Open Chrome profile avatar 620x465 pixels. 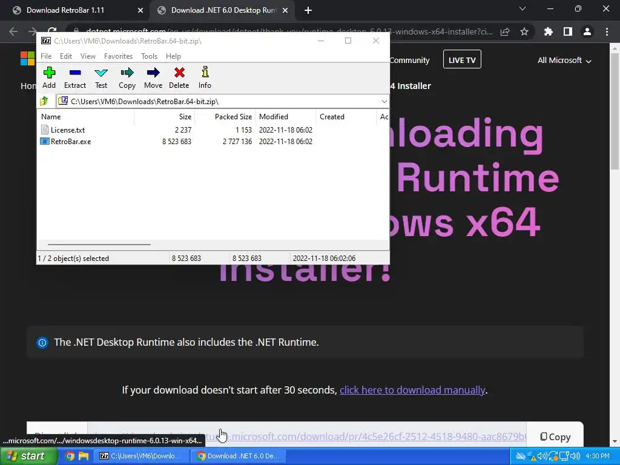587,31
